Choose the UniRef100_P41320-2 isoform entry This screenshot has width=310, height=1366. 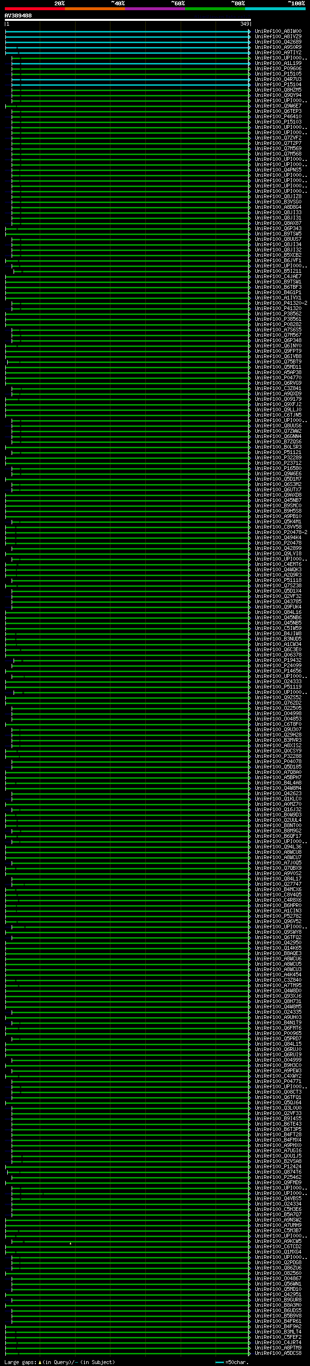click(281, 303)
